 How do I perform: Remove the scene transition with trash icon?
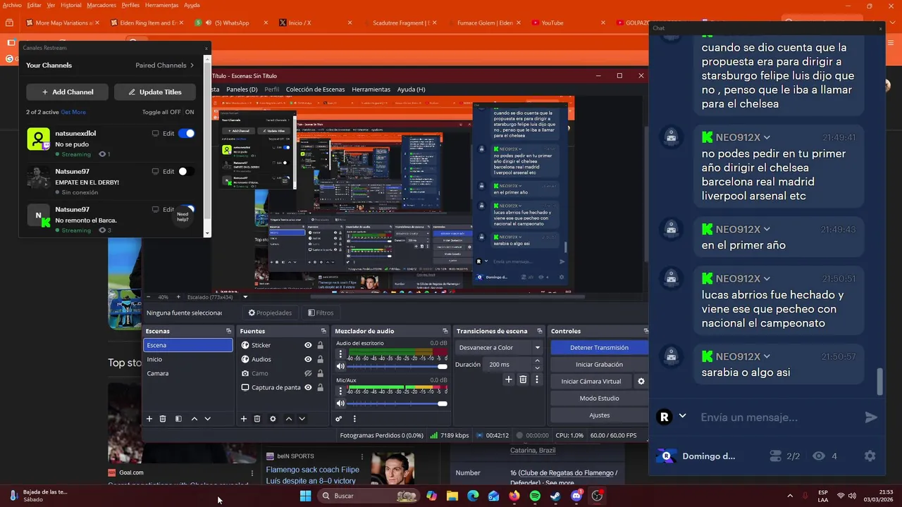523,380
